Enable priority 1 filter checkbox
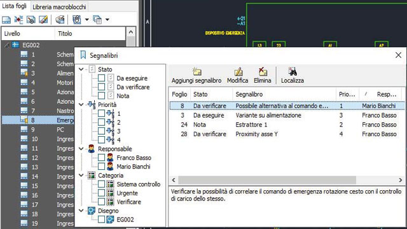The width and height of the screenshot is (407, 229). (x=102, y=113)
